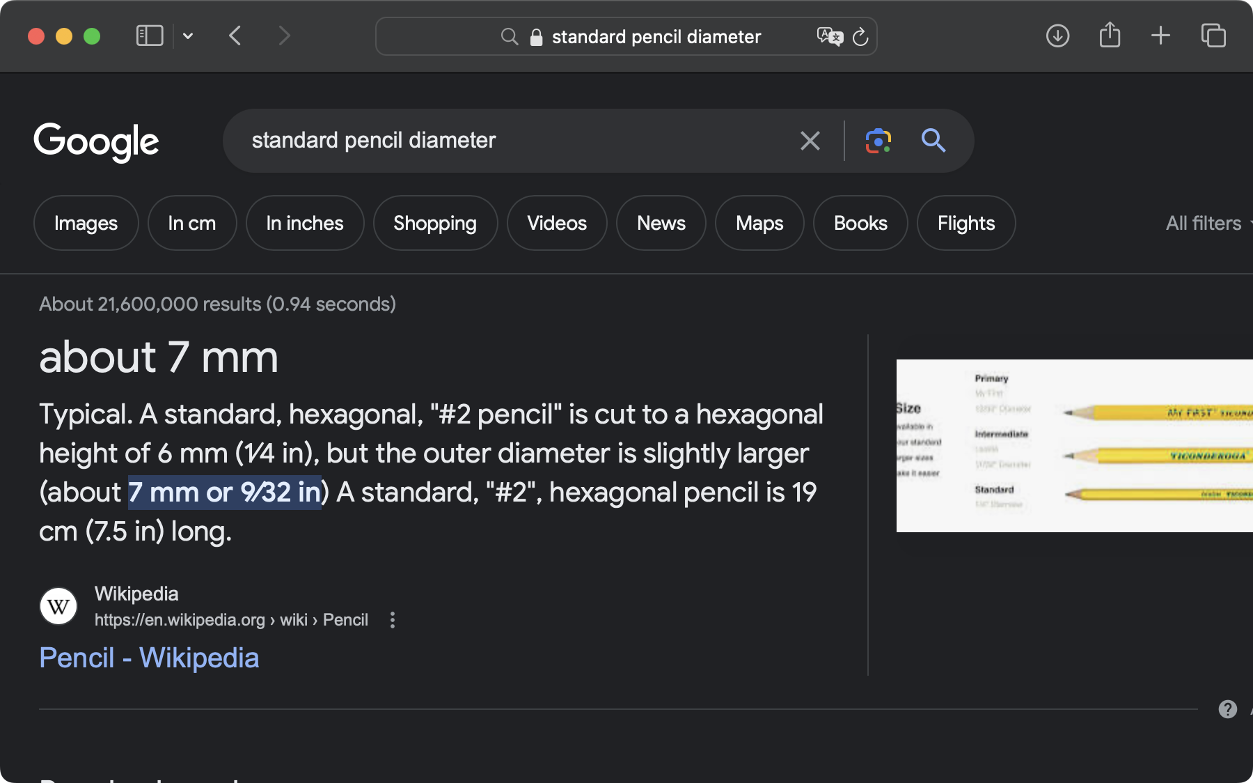1253x783 pixels.
Task: Search by image with Google Lens
Action: pyautogui.click(x=878, y=141)
